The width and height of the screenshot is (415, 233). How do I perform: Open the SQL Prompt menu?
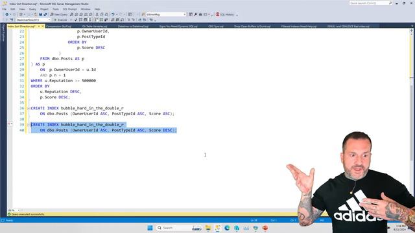(x=69, y=9)
